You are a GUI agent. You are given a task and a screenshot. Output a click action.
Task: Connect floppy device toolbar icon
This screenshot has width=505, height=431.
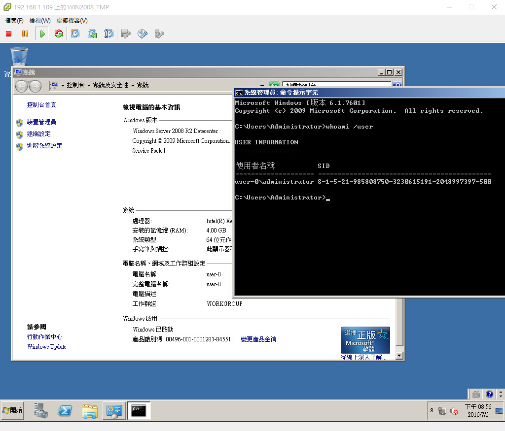coord(126,34)
